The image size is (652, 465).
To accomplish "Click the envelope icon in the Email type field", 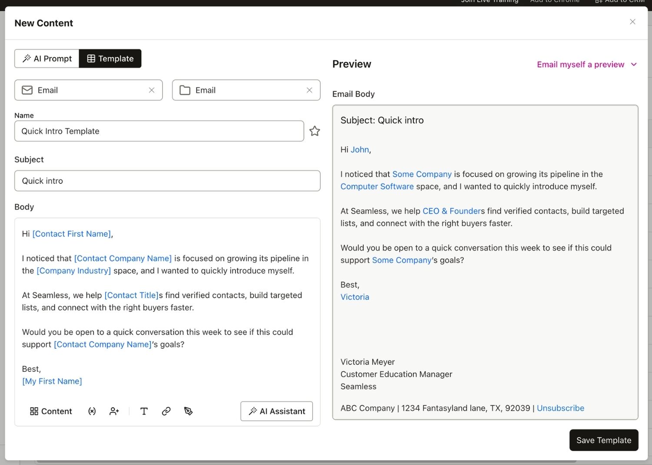I will pyautogui.click(x=27, y=90).
